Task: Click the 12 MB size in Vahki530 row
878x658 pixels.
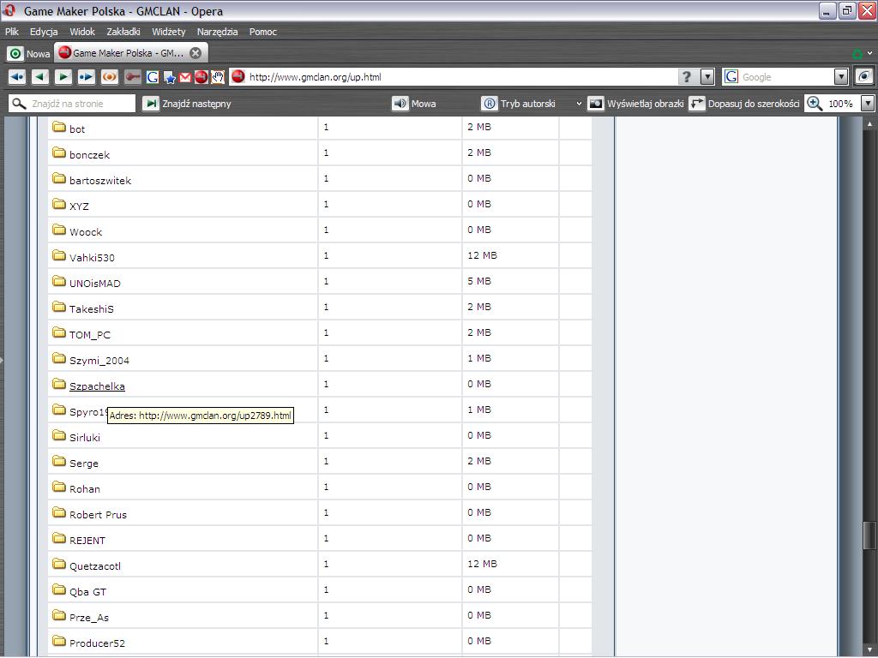Action: [x=482, y=255]
